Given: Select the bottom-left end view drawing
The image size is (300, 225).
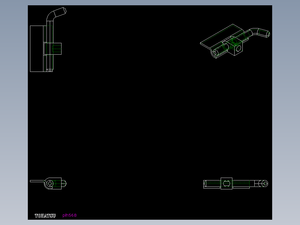Looking at the screenshot, I should pos(48,184).
